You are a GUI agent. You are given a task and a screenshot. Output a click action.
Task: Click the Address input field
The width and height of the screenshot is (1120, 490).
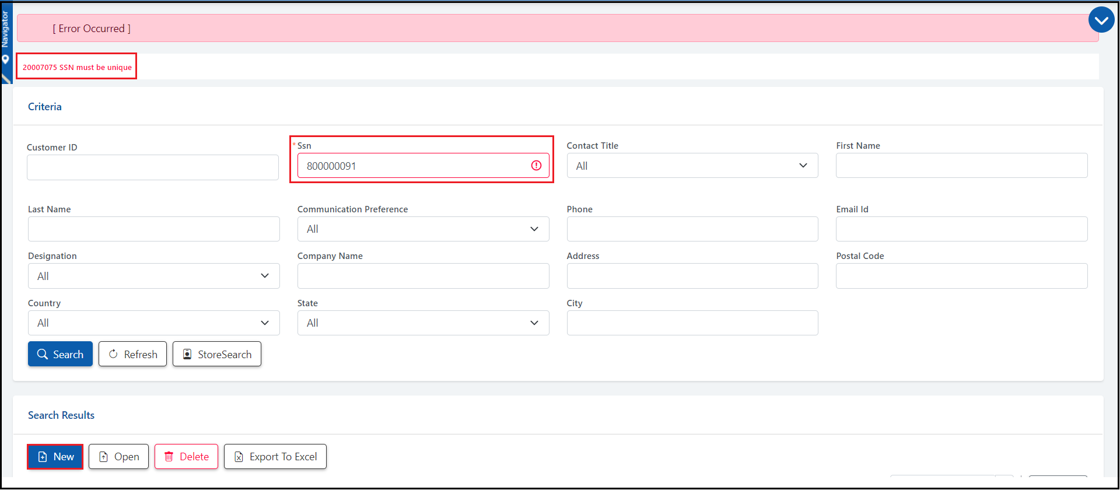point(692,276)
